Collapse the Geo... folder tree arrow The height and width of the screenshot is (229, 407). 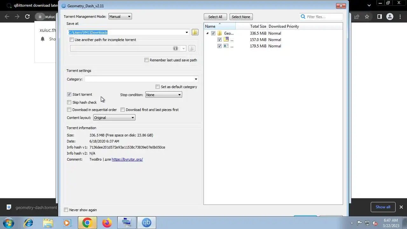207,33
